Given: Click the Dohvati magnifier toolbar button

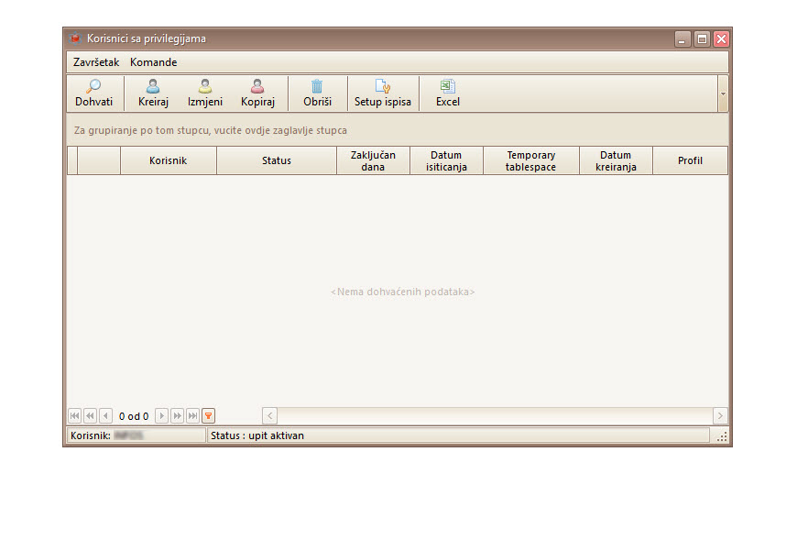Looking at the screenshot, I should (94, 94).
